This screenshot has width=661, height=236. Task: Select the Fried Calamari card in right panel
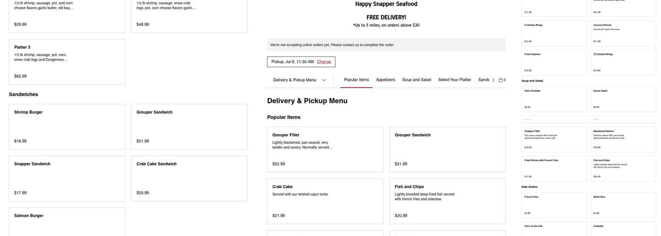[x=554, y=62]
